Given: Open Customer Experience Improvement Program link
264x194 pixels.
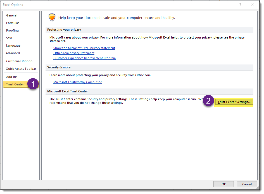Looking at the screenshot, I should click(x=84, y=58).
